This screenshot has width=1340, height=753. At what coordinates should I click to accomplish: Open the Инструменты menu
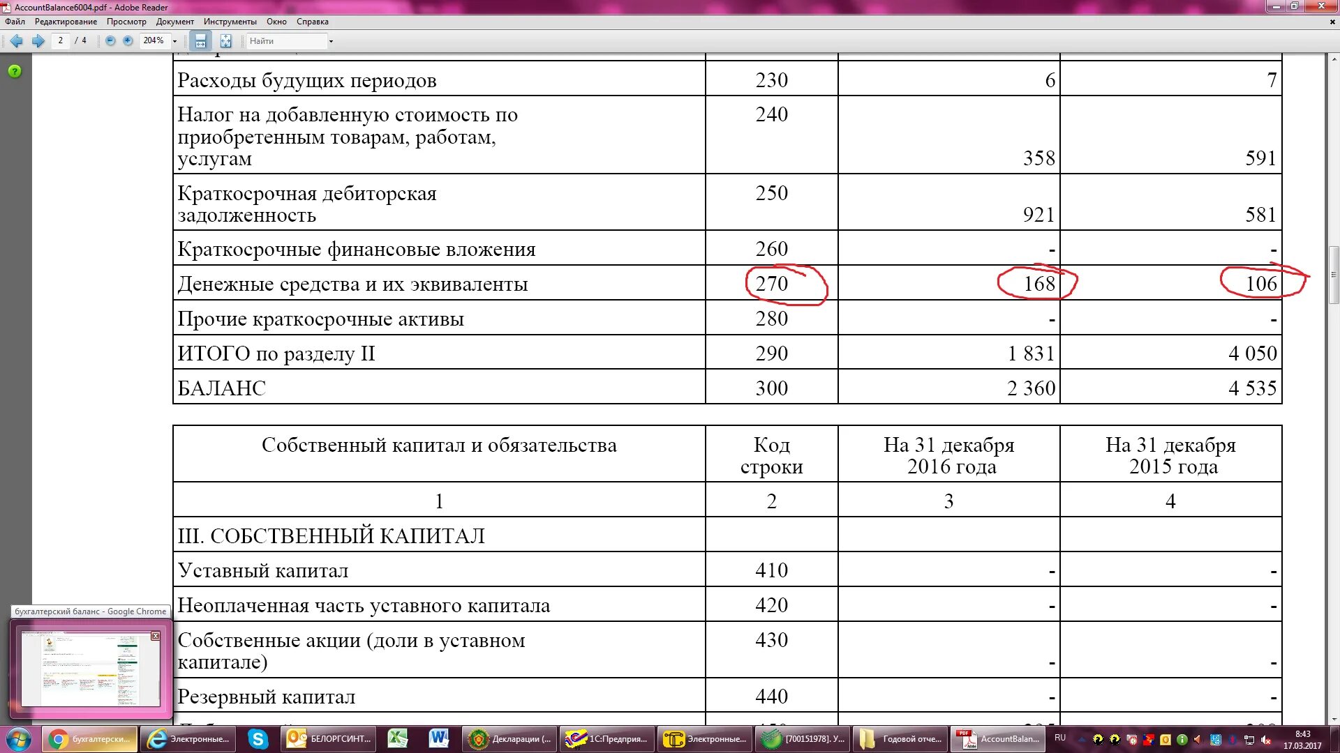230,22
